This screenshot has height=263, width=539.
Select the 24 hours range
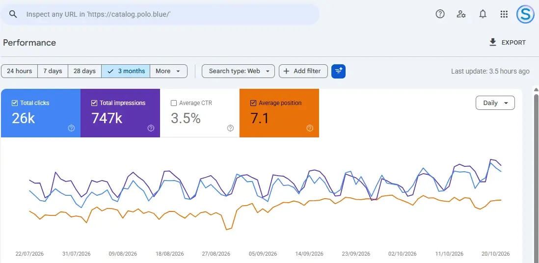19,71
